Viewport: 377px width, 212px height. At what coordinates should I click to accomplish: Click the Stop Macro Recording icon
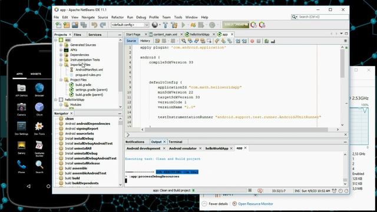pos(259,41)
